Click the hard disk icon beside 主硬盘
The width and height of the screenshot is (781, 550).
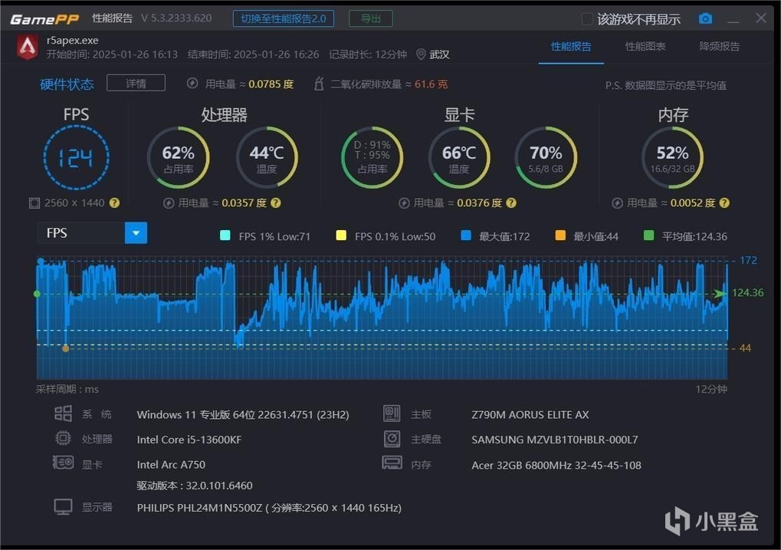tap(392, 438)
